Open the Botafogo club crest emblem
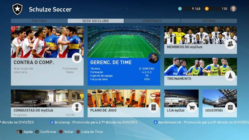This screenshot has width=249, height=140. pyautogui.click(x=18, y=9)
